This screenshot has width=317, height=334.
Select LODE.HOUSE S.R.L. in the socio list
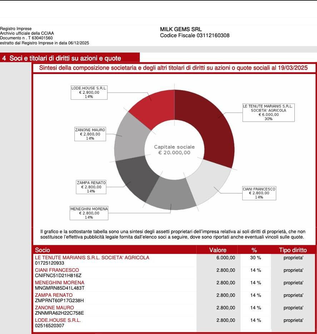[58, 320]
